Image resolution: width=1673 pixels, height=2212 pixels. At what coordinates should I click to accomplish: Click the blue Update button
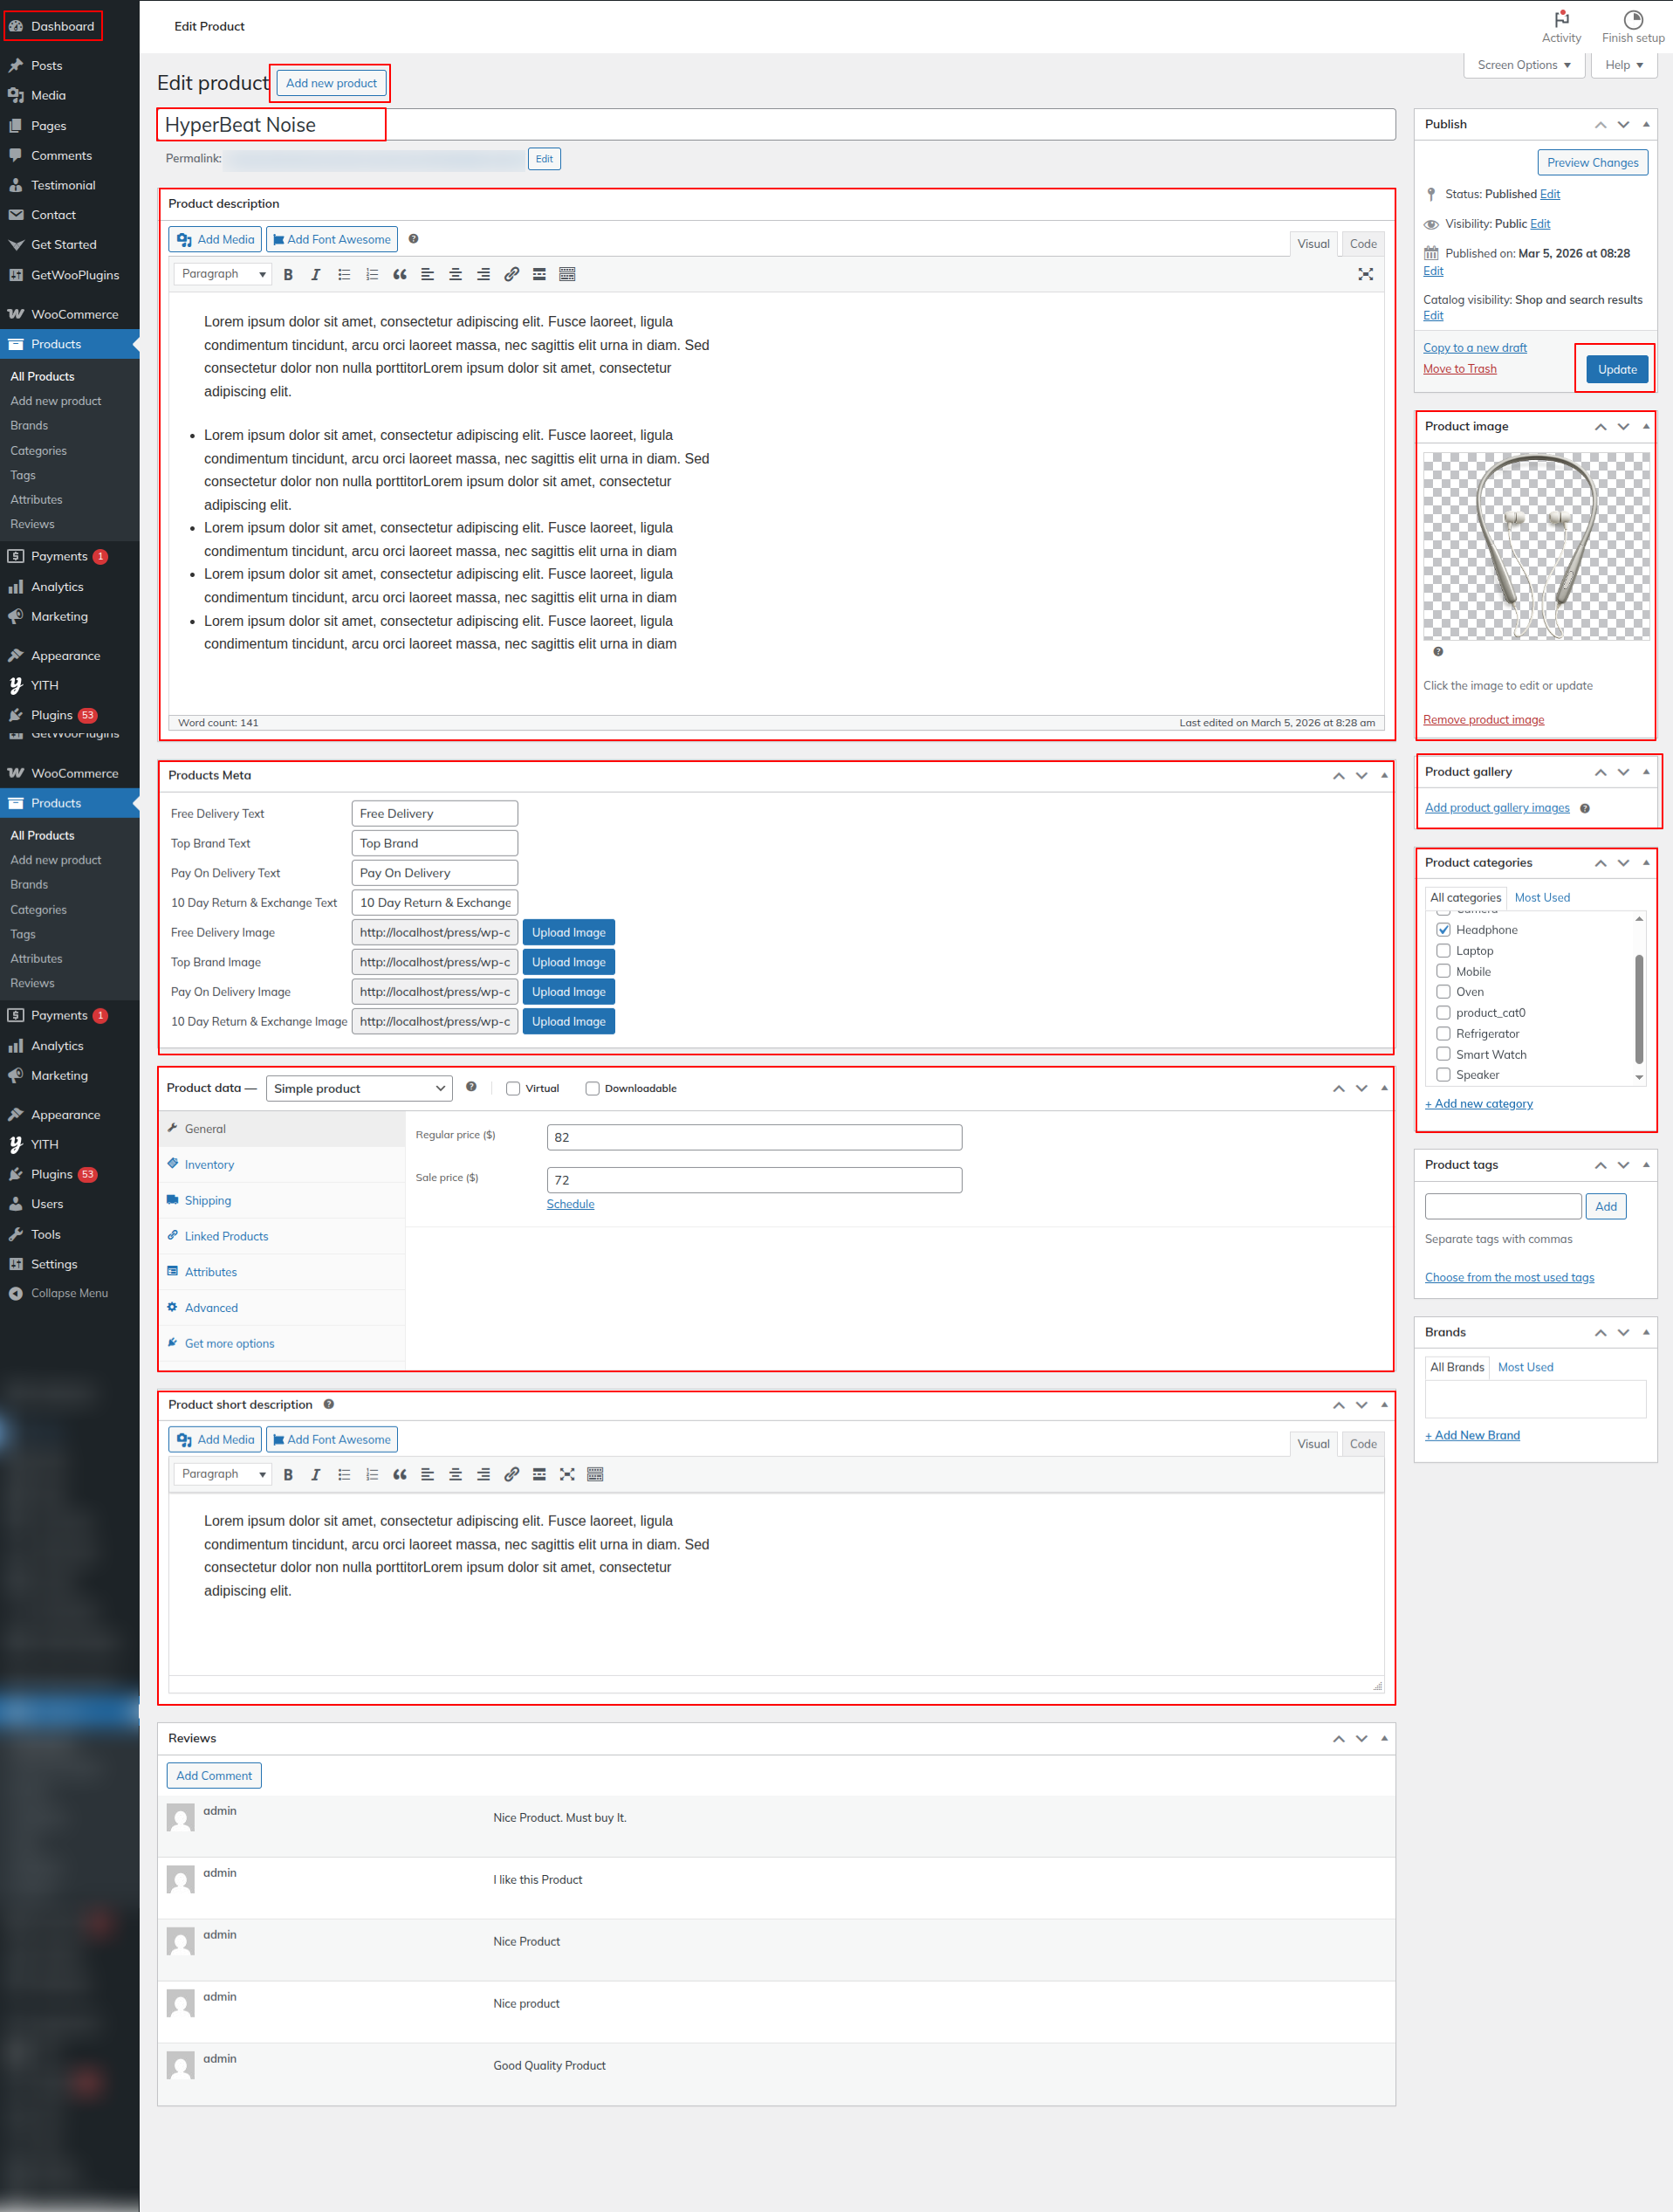pos(1616,369)
